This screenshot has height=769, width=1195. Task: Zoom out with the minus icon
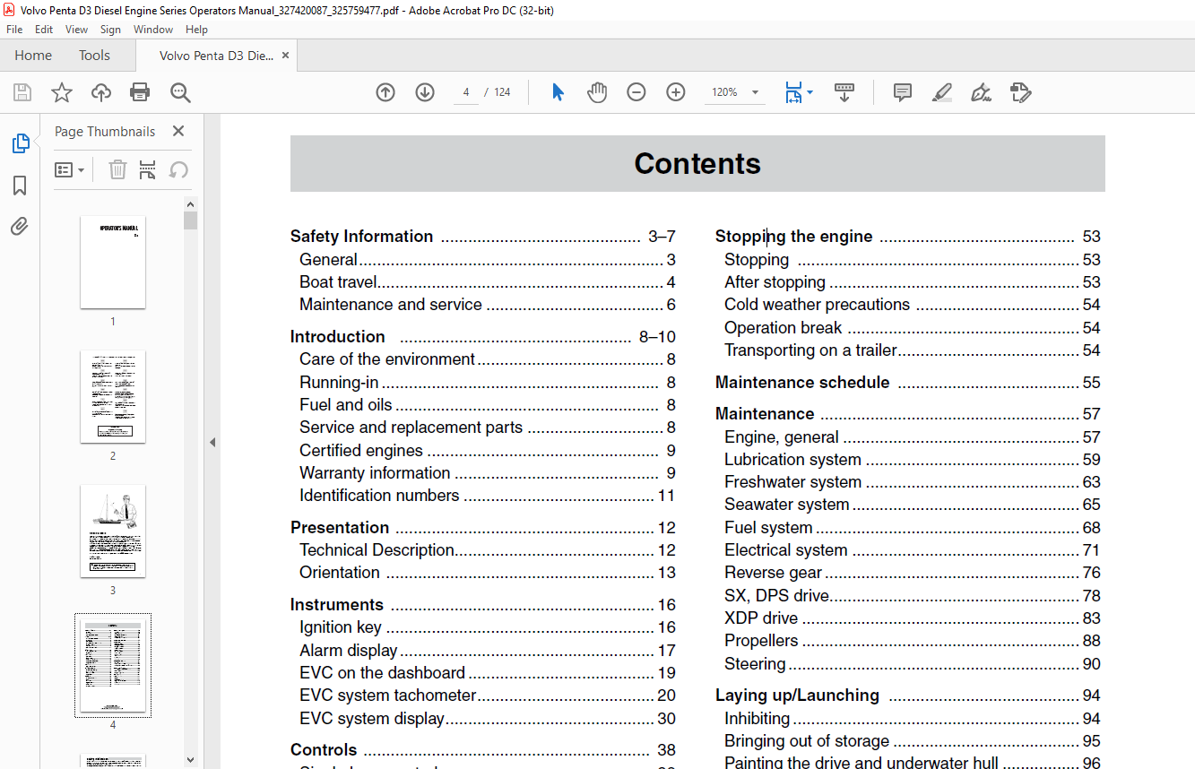[636, 92]
